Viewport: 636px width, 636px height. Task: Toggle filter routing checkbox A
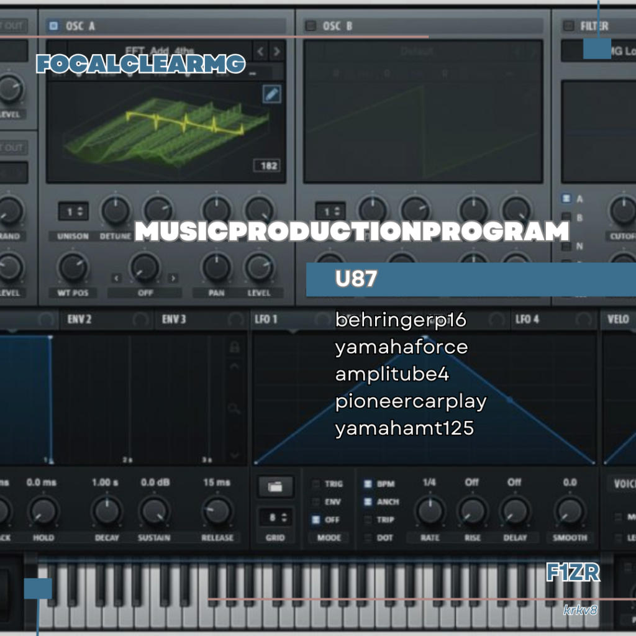coord(566,198)
